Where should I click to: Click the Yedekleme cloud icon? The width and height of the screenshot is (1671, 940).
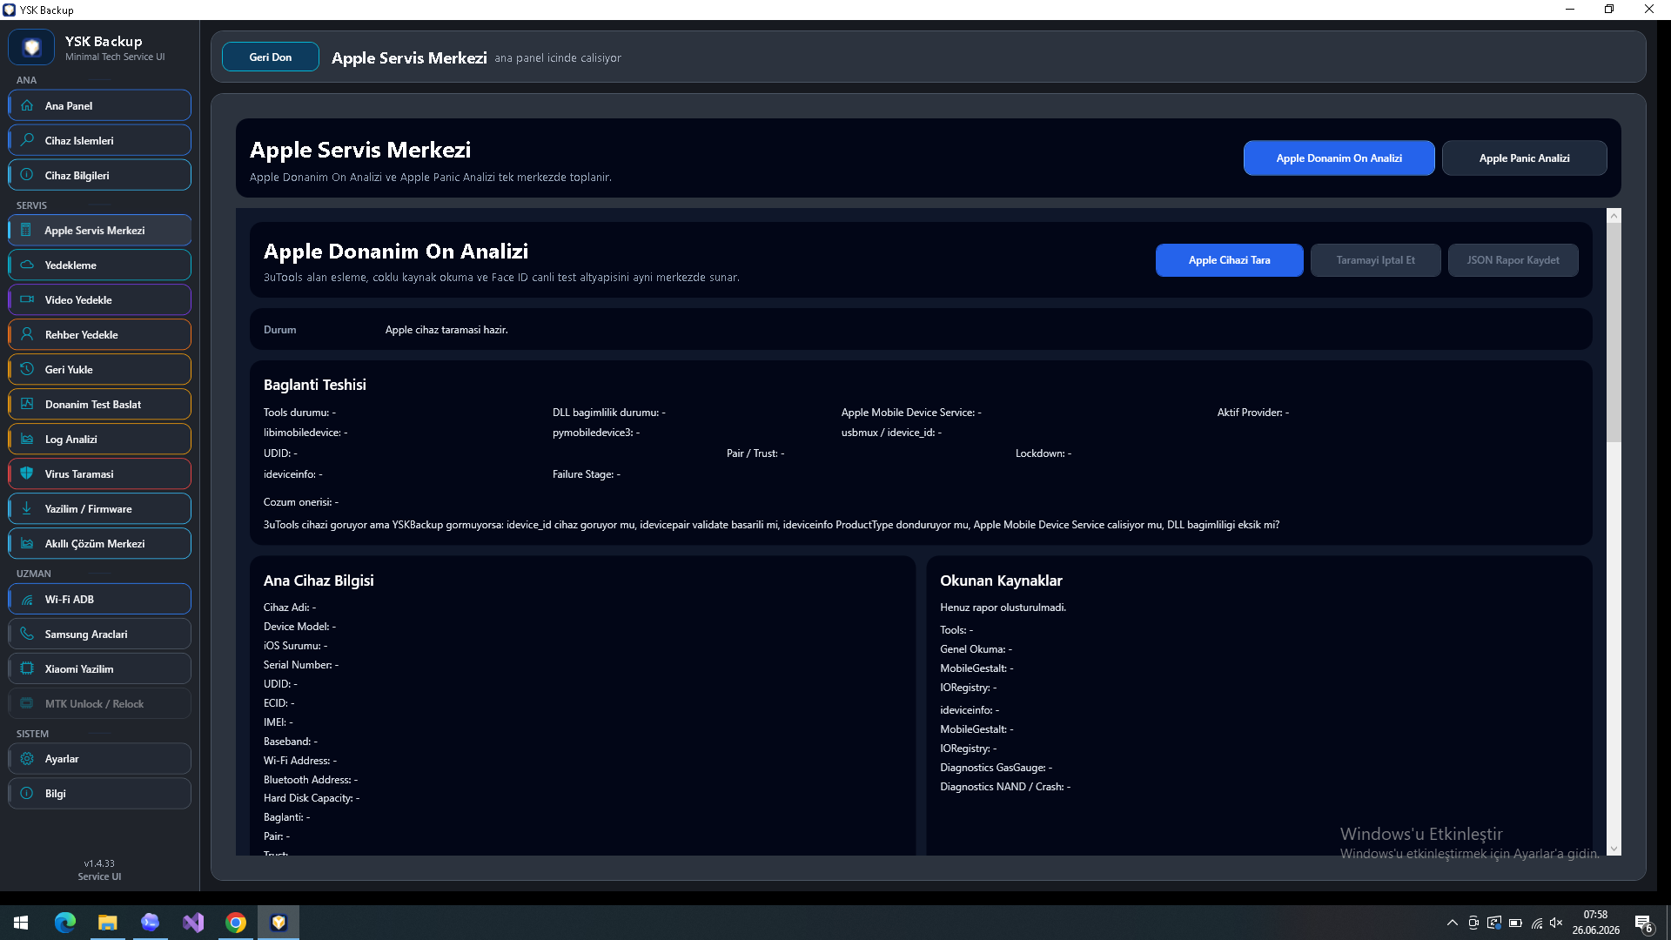(x=27, y=265)
